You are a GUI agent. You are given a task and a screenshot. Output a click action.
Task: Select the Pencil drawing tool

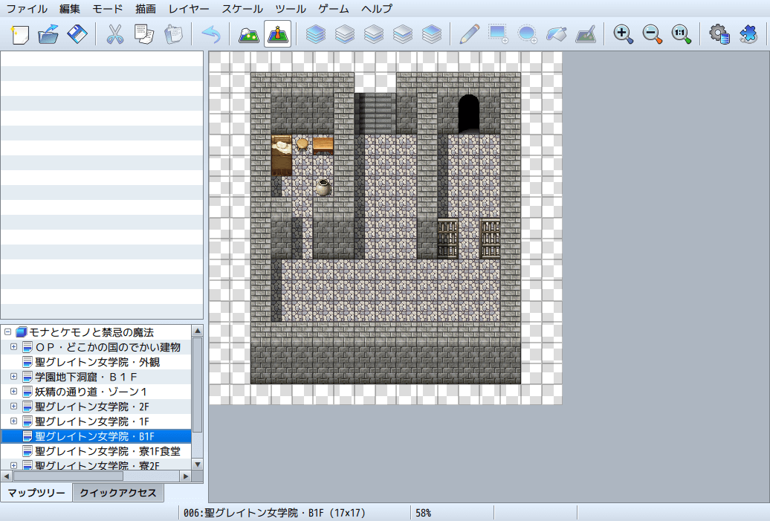point(467,33)
